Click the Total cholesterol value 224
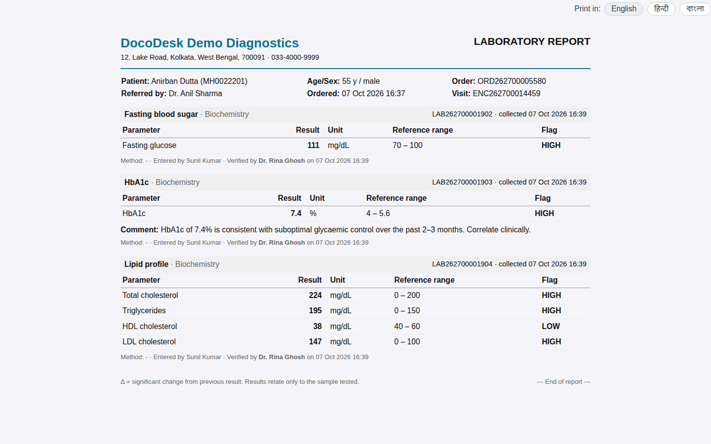 click(x=315, y=295)
